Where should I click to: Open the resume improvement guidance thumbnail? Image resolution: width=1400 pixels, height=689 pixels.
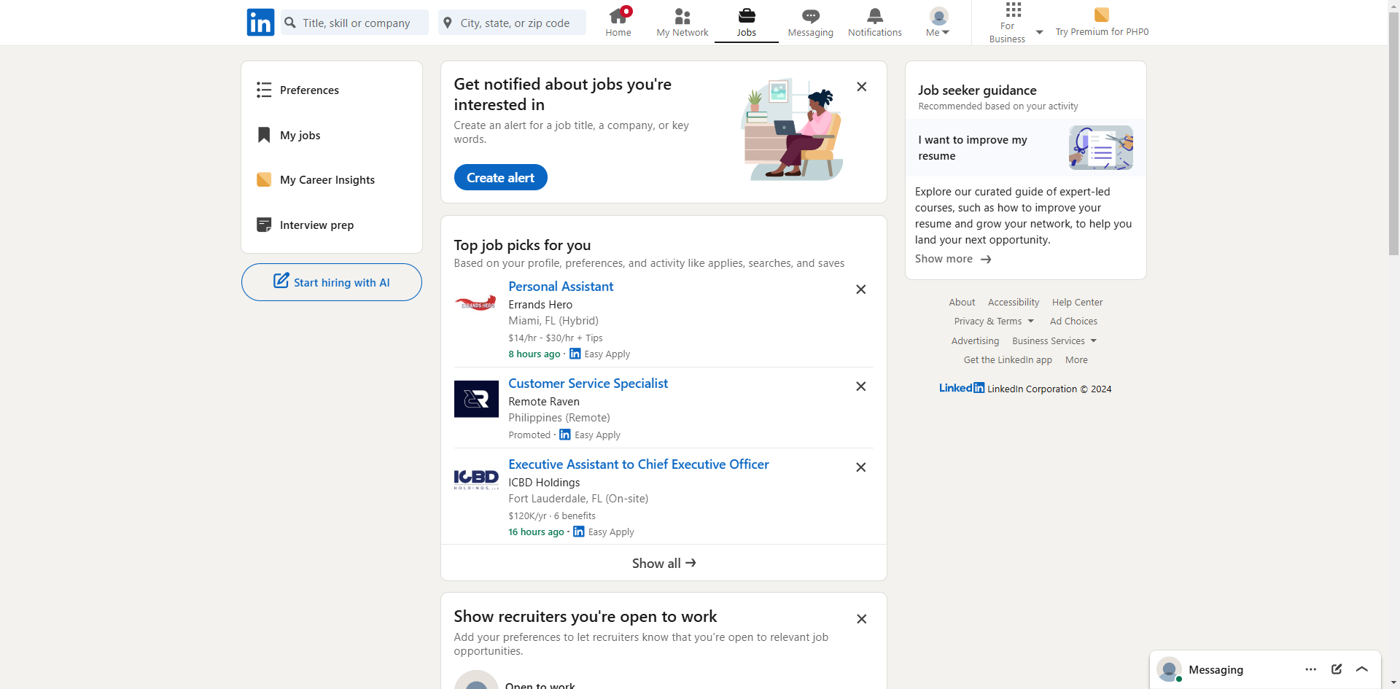click(x=1100, y=147)
